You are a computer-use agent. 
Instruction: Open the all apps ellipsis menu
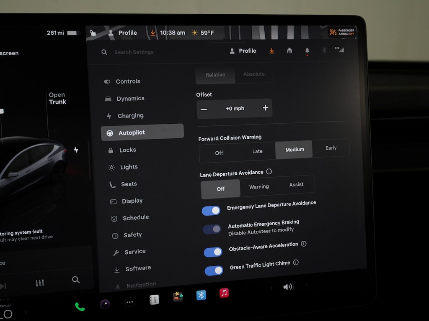(130, 302)
